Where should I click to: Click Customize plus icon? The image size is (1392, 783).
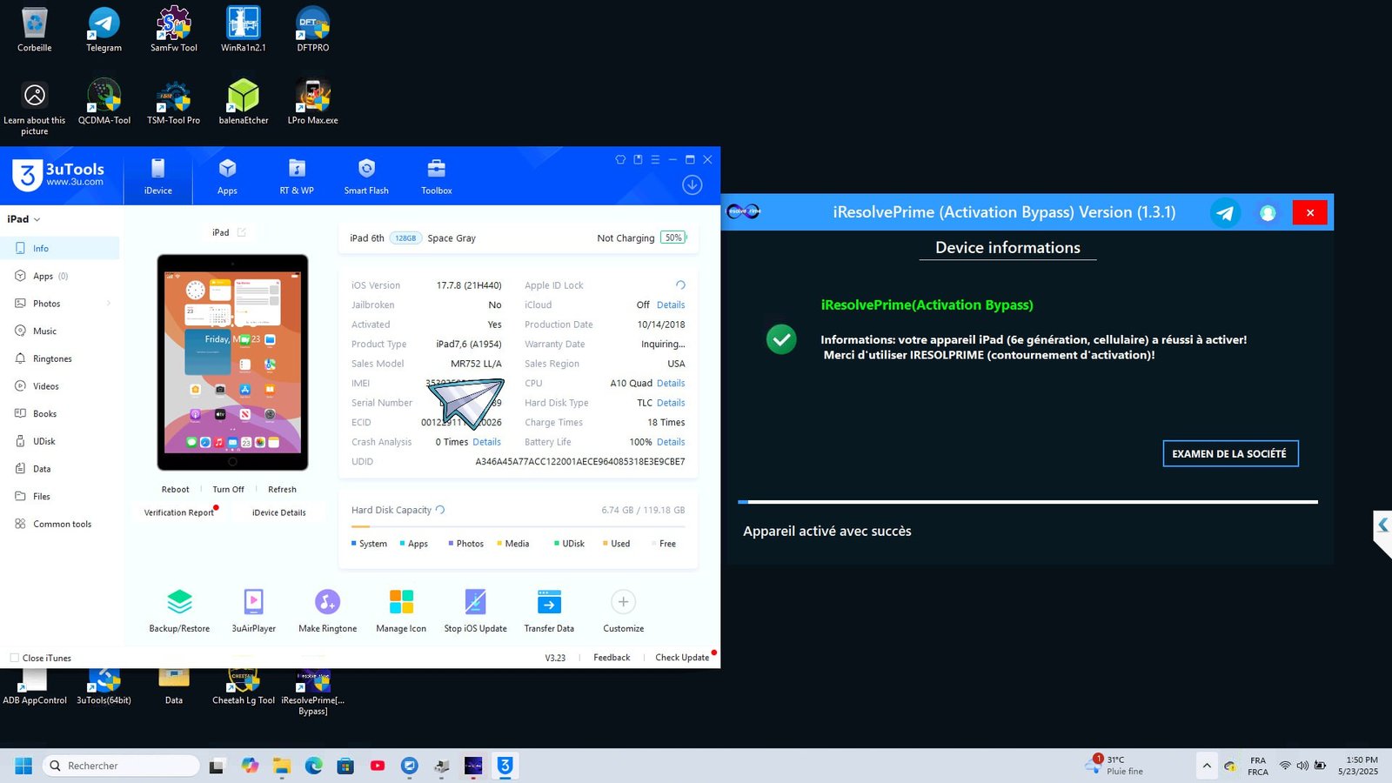[623, 602]
